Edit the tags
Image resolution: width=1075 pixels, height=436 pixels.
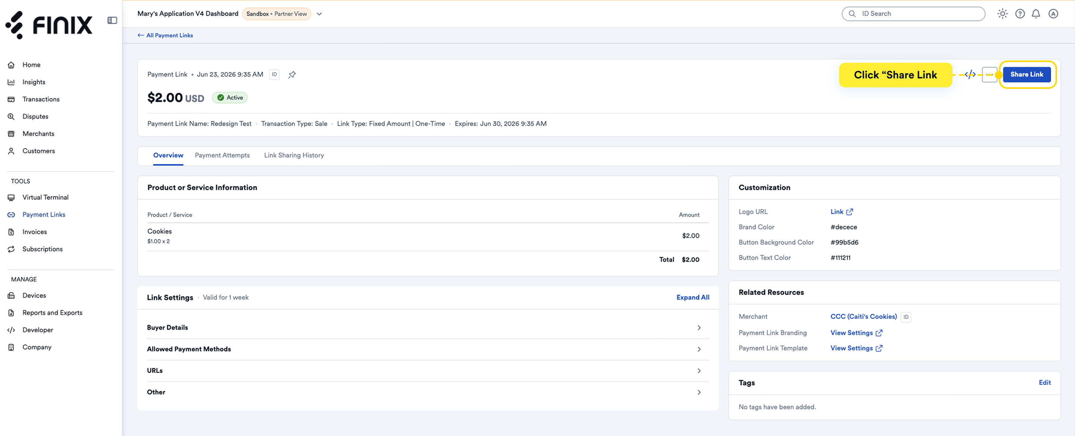1044,382
